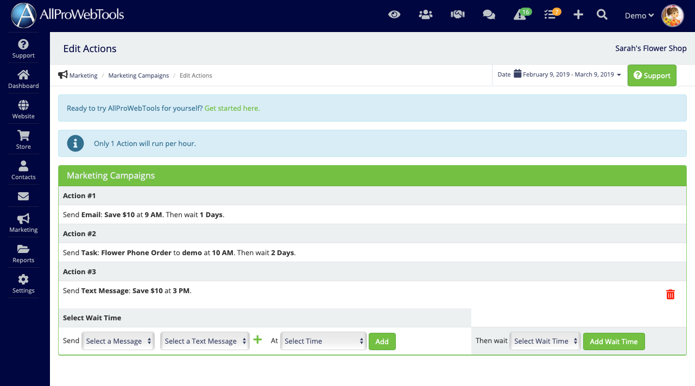Click the Add Wait Time button
Viewport: 695px width, 386px height.
click(614, 341)
